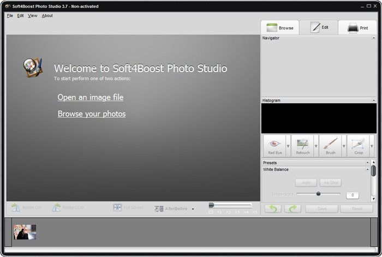Click the Reset button

[x=357, y=208]
